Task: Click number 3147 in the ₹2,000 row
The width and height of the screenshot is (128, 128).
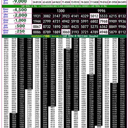Action: click(57, 16)
